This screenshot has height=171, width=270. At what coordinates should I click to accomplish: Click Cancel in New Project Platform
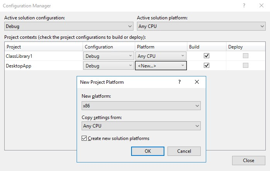[184, 151]
